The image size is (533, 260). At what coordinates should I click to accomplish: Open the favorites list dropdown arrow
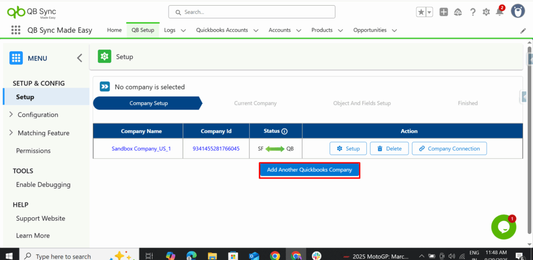[429, 12]
